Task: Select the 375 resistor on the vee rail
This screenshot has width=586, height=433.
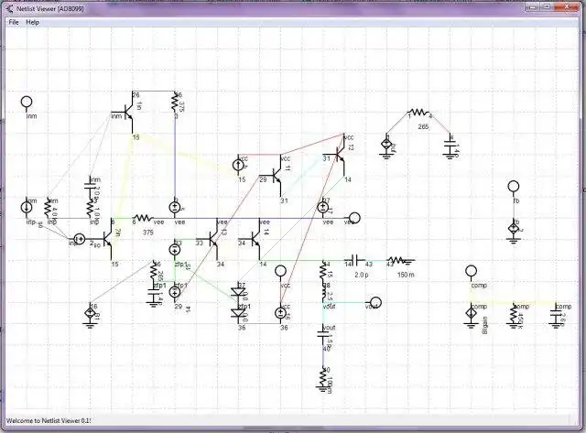Action: 143,218
